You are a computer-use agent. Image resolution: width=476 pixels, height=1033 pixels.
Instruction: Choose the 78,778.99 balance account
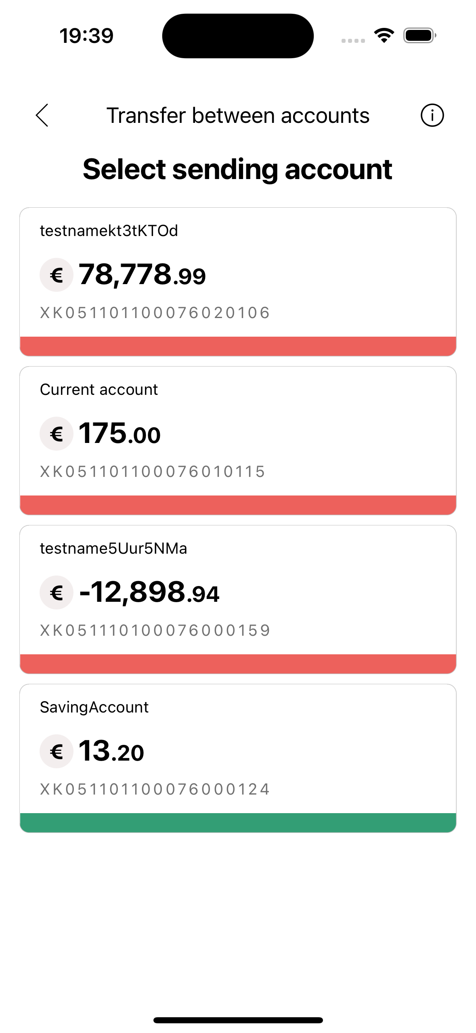click(x=142, y=275)
